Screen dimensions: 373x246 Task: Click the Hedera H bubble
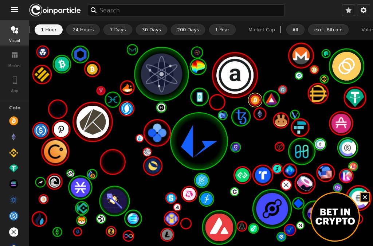click(x=161, y=108)
